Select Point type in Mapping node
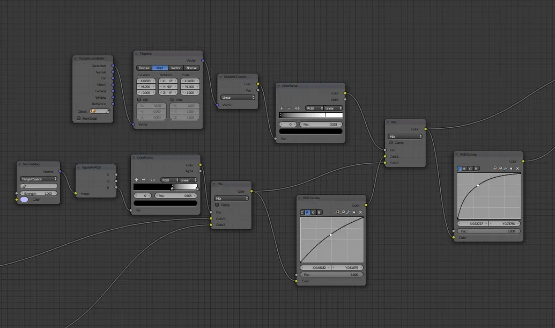555x328 pixels. pyautogui.click(x=160, y=68)
